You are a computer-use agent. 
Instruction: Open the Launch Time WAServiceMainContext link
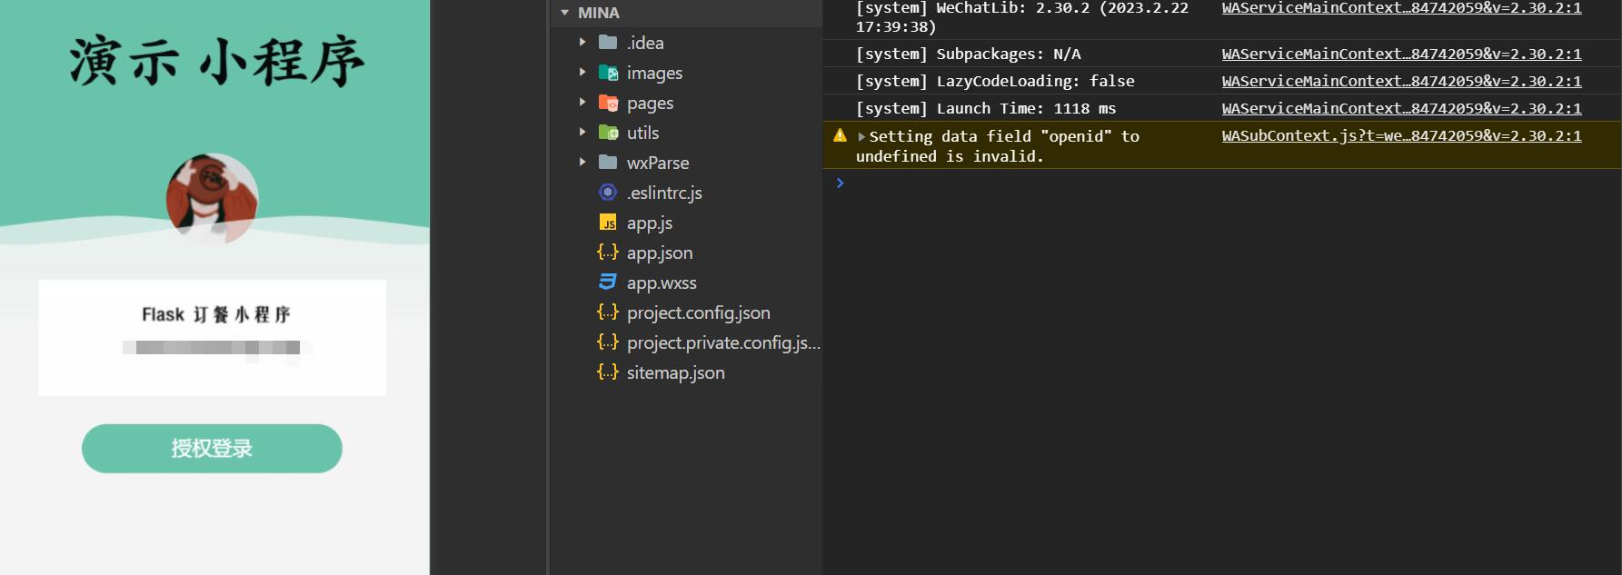point(1400,108)
